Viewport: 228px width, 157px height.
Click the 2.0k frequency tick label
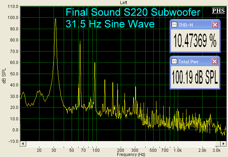pos(202,150)
